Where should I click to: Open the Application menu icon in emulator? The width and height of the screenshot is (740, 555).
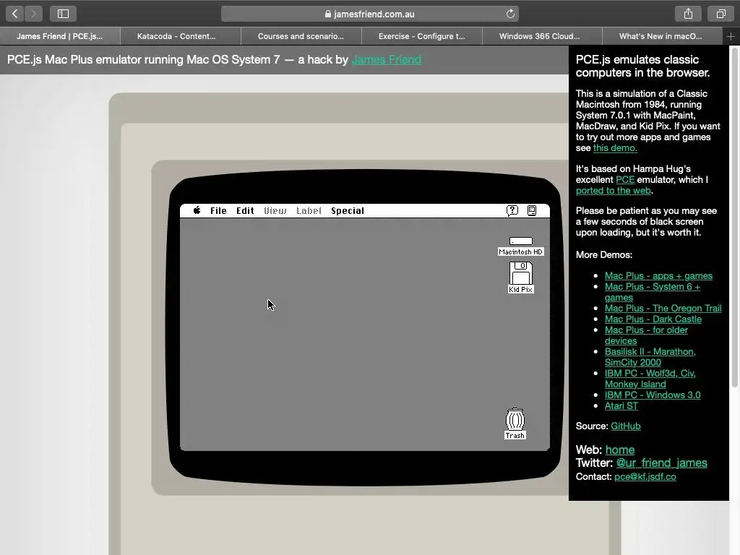tap(532, 210)
